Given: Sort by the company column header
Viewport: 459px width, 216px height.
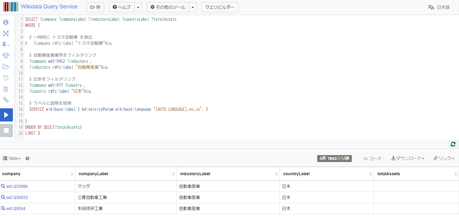Looking at the screenshot, I should click(38, 174).
